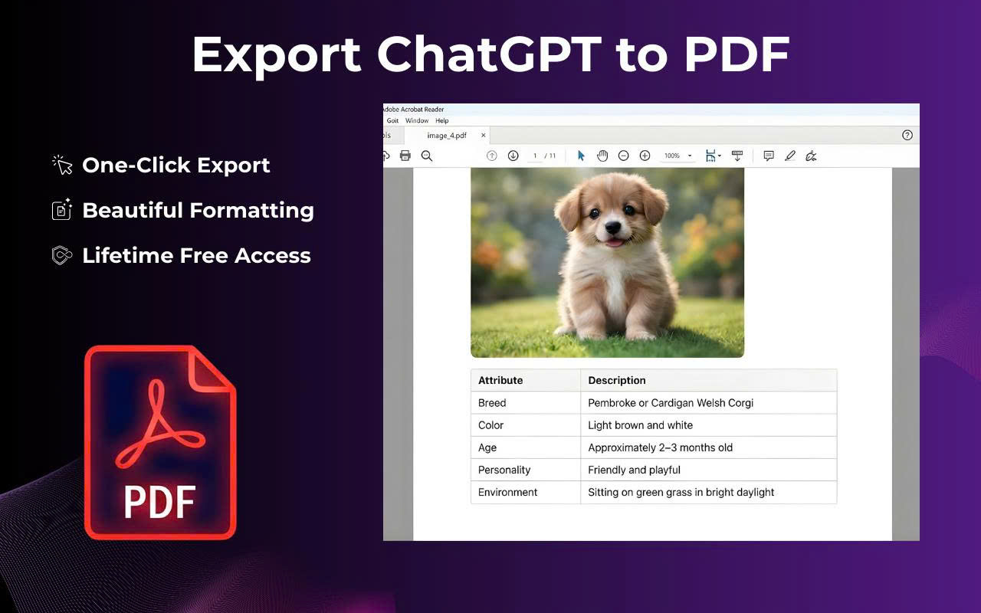The width and height of the screenshot is (981, 613).
Task: Click the Save to cloud icon
Action: [x=384, y=156]
